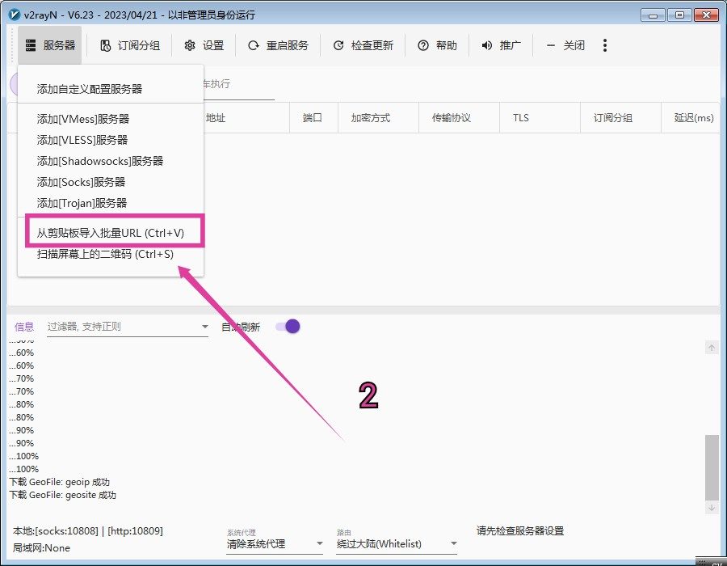Click the server search field above list
The image size is (727, 566).
[238, 84]
